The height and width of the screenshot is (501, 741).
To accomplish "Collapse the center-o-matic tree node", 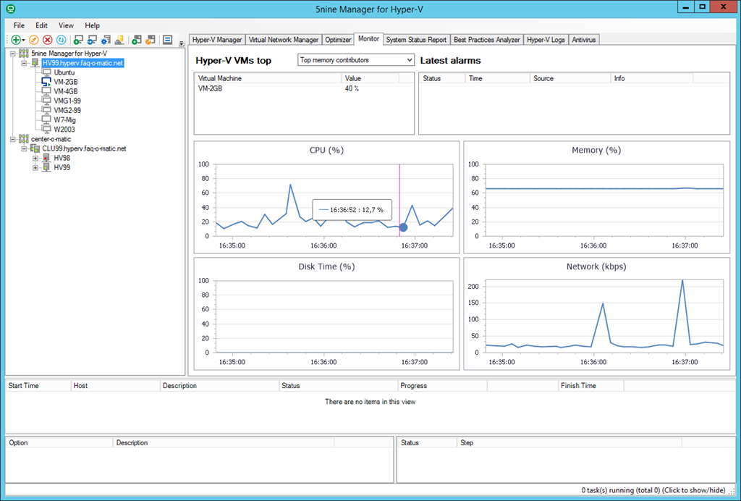I will pos(13,139).
